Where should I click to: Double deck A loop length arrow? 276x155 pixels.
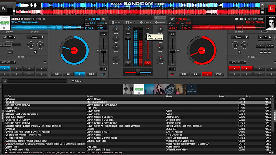tap(15, 37)
